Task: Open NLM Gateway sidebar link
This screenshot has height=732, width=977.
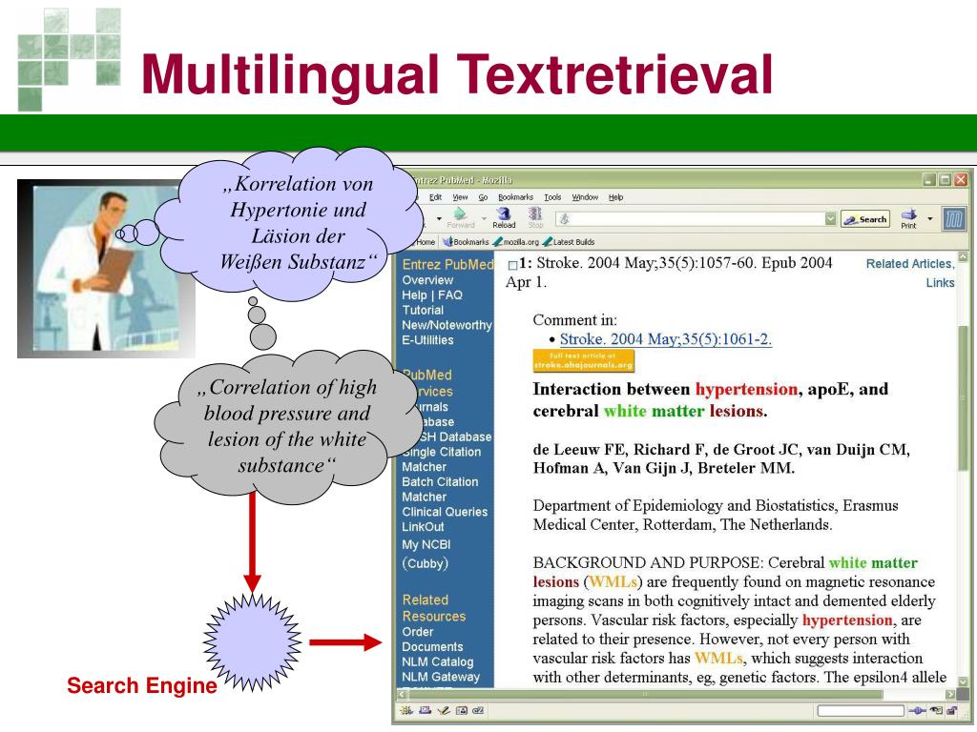Action: click(441, 677)
